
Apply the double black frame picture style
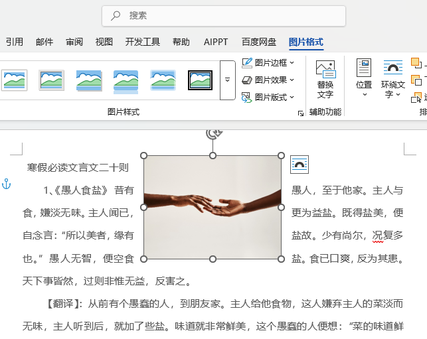pyautogui.click(x=200, y=80)
